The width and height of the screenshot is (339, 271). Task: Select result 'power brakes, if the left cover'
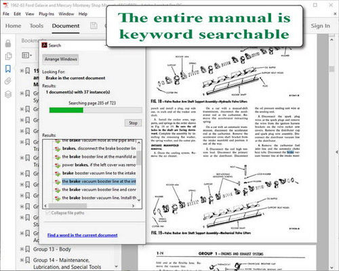point(99,165)
